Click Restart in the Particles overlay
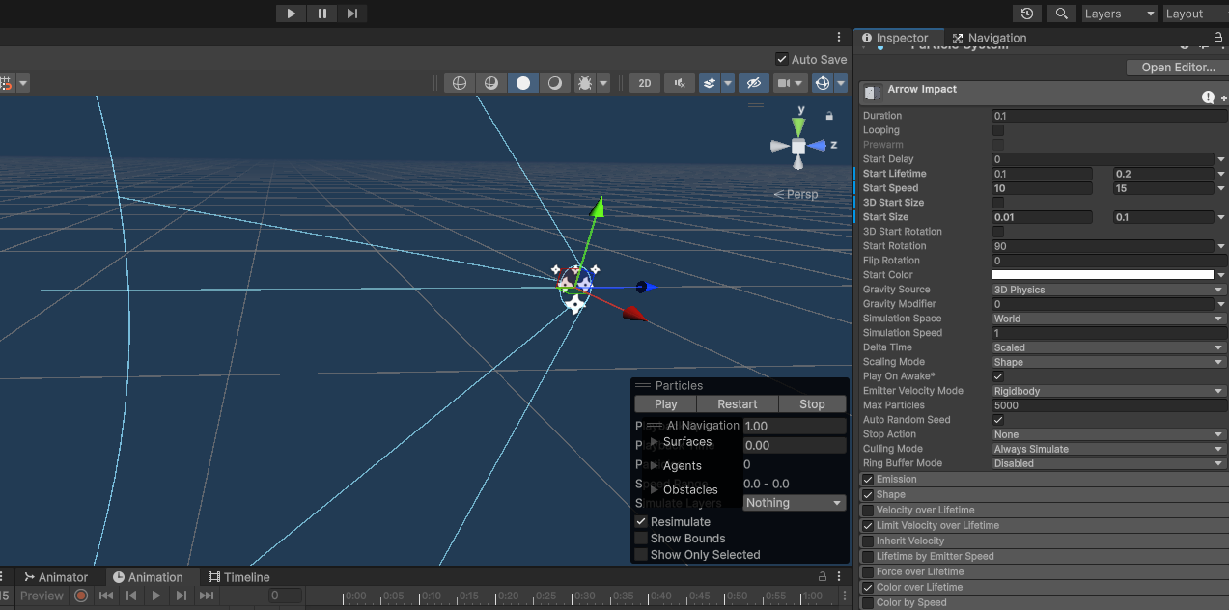Image resolution: width=1229 pixels, height=610 pixels. [x=738, y=404]
